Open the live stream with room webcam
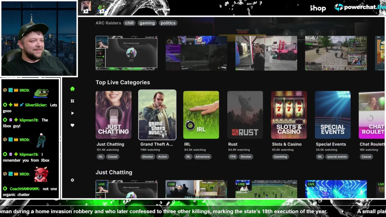The height and width of the screenshot is (217, 386). (x=196, y=189)
